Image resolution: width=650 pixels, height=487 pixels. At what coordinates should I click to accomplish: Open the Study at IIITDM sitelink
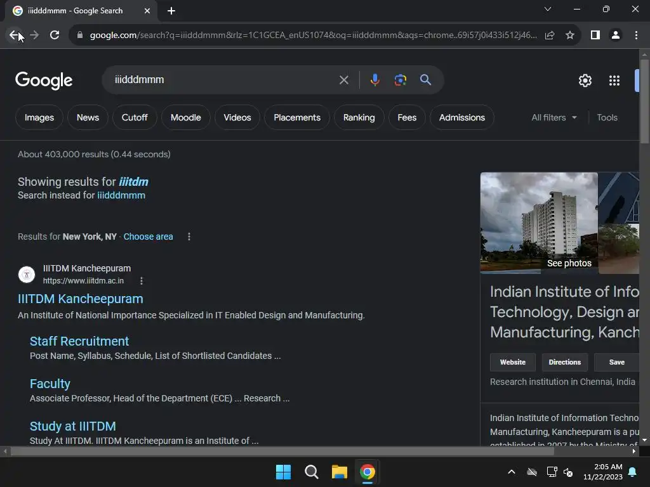pyautogui.click(x=73, y=426)
